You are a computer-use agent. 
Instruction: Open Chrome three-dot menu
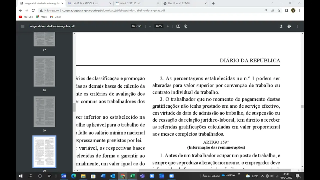[x=299, y=10]
